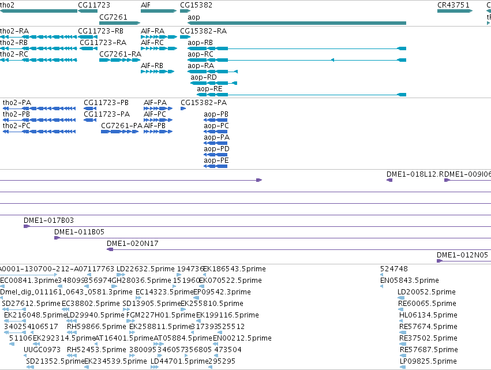The height and width of the screenshot is (370, 491).
Task: Select EST LD22632.5prime
Action: point(121,275)
